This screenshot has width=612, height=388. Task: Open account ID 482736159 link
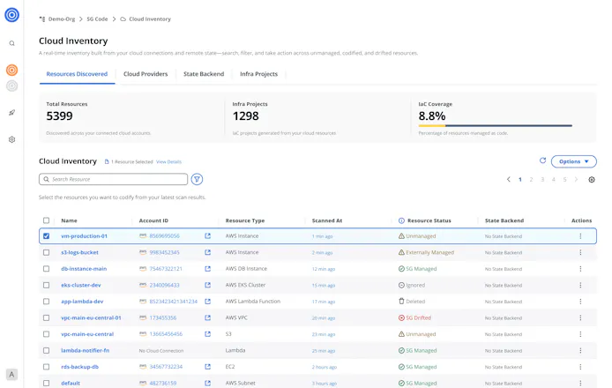pos(163,384)
